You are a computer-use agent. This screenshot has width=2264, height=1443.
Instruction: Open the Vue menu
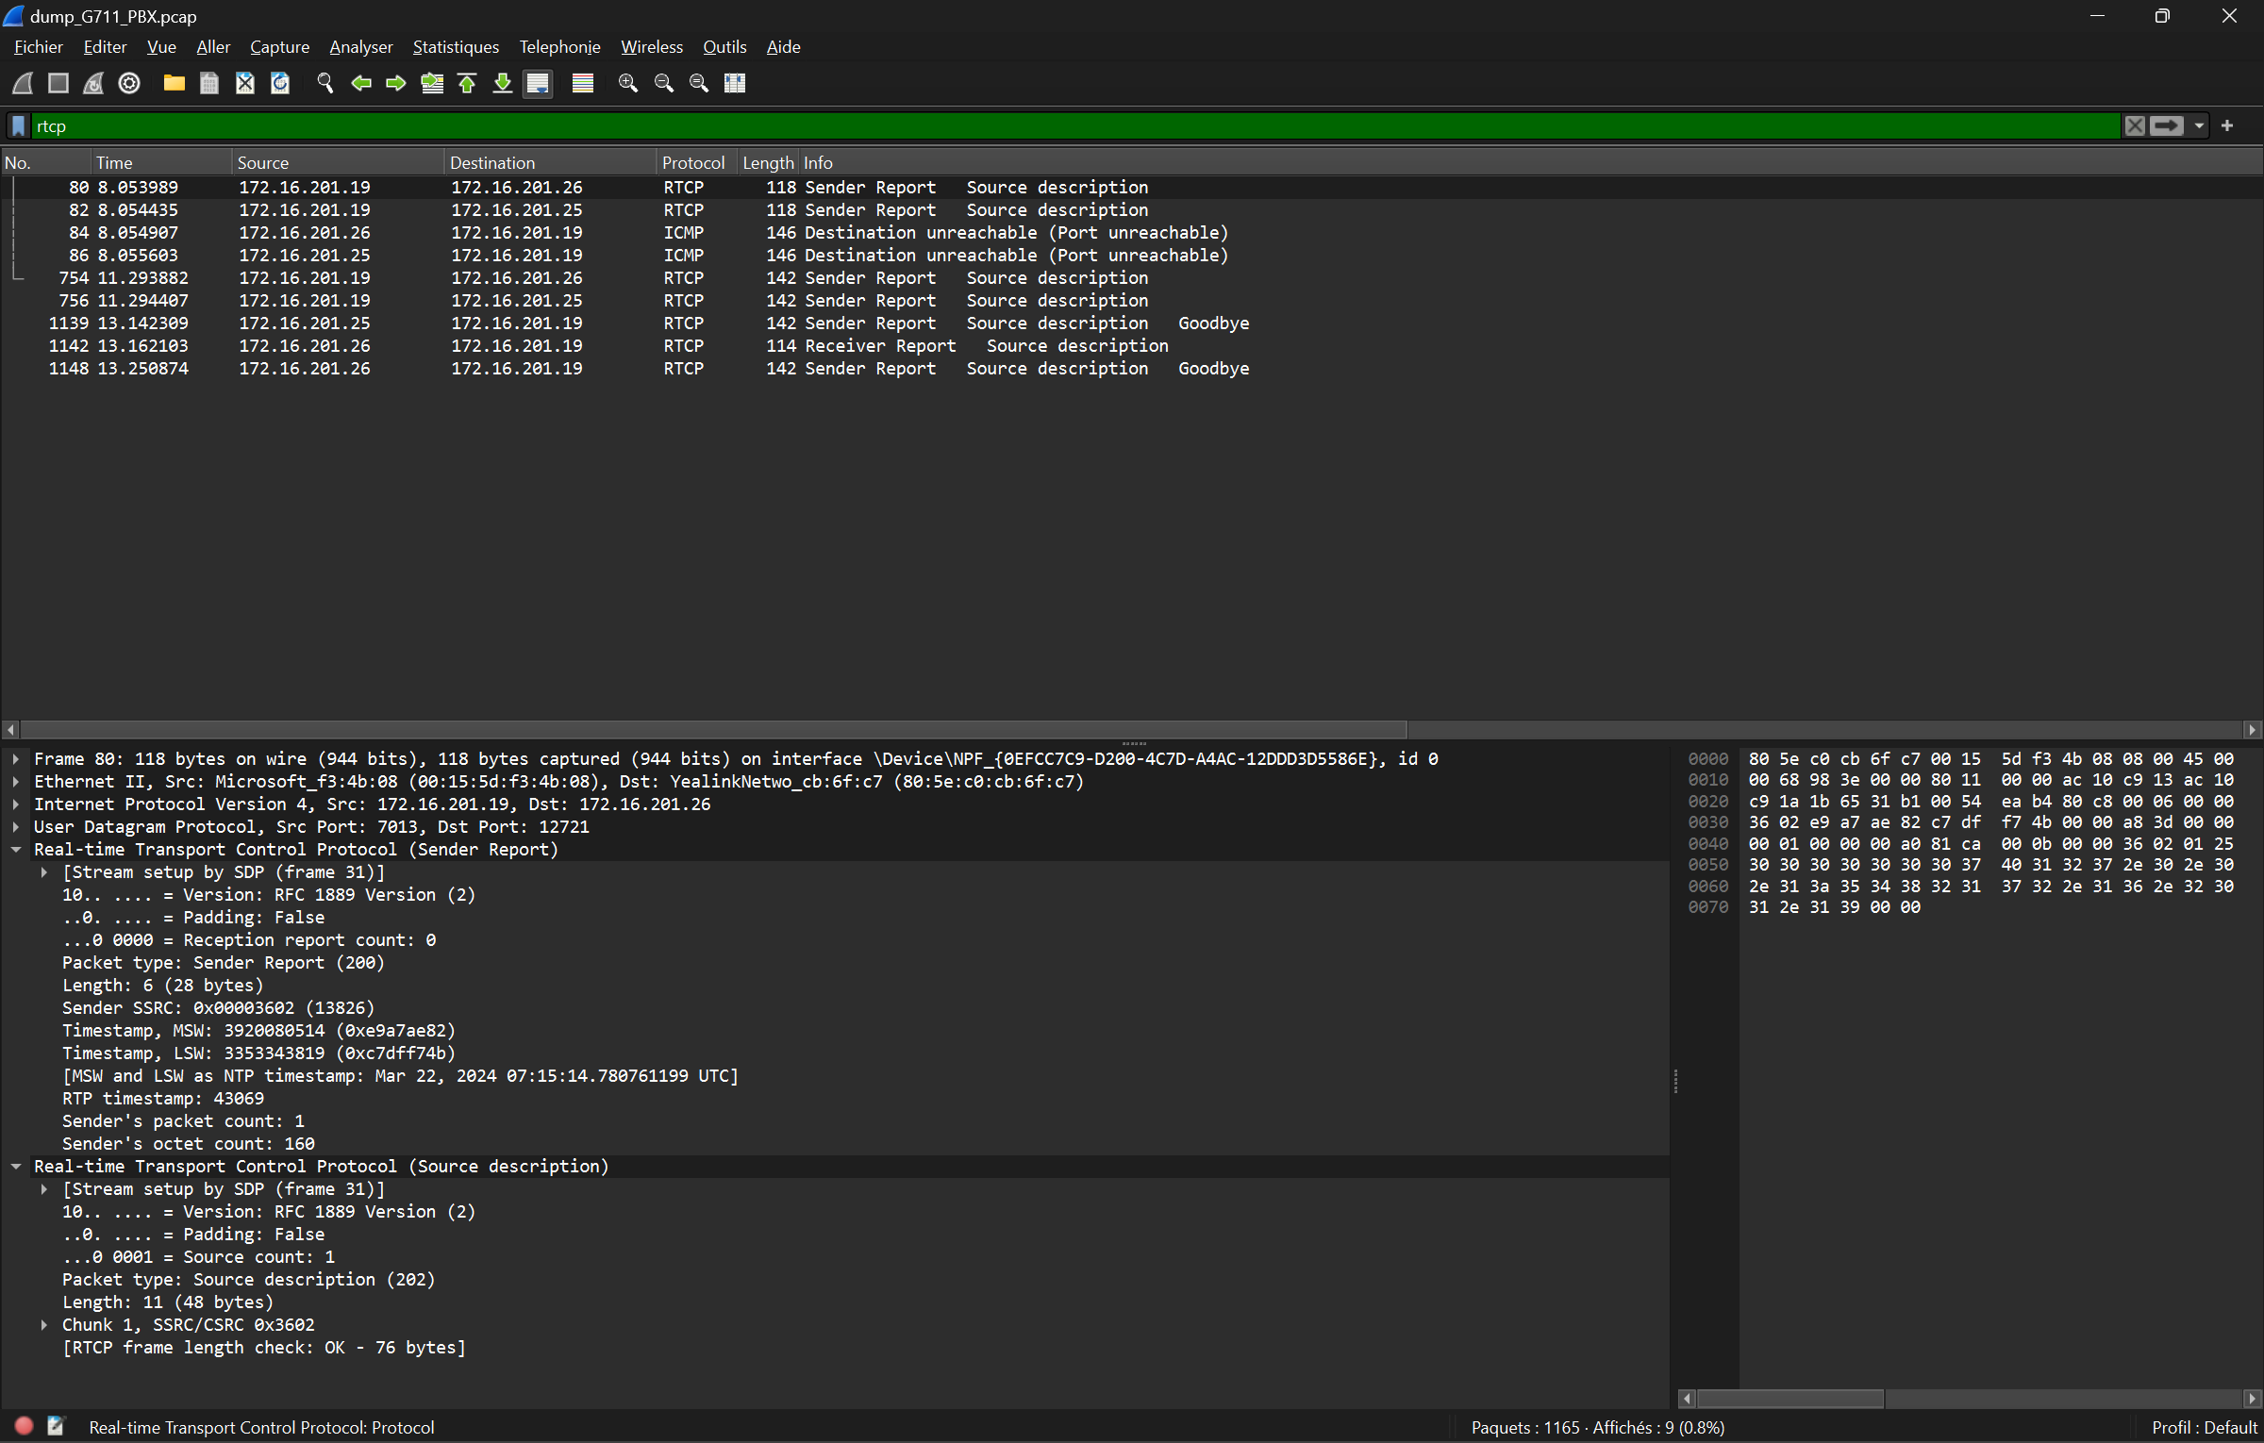[x=161, y=47]
